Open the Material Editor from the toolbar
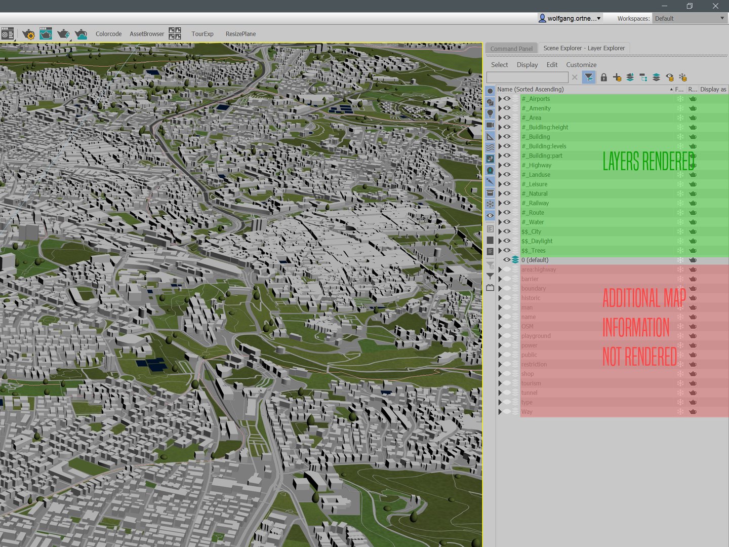The image size is (729, 547). click(x=8, y=34)
